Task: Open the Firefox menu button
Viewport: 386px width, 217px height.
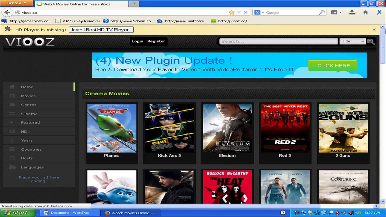Action: (17, 3)
